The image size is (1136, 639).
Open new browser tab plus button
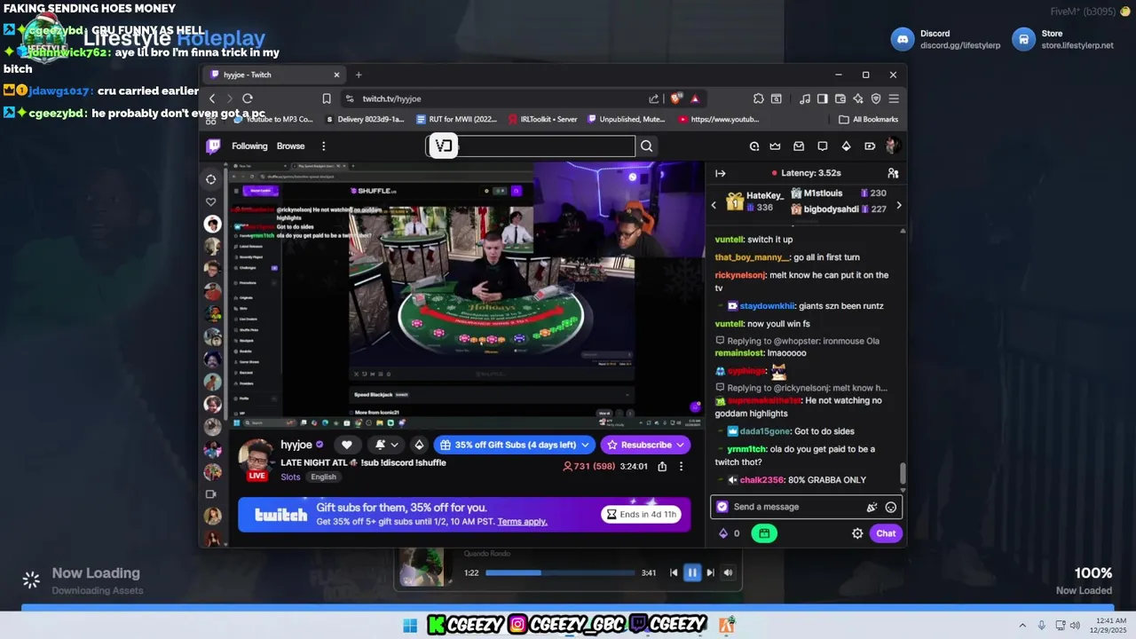359,75
